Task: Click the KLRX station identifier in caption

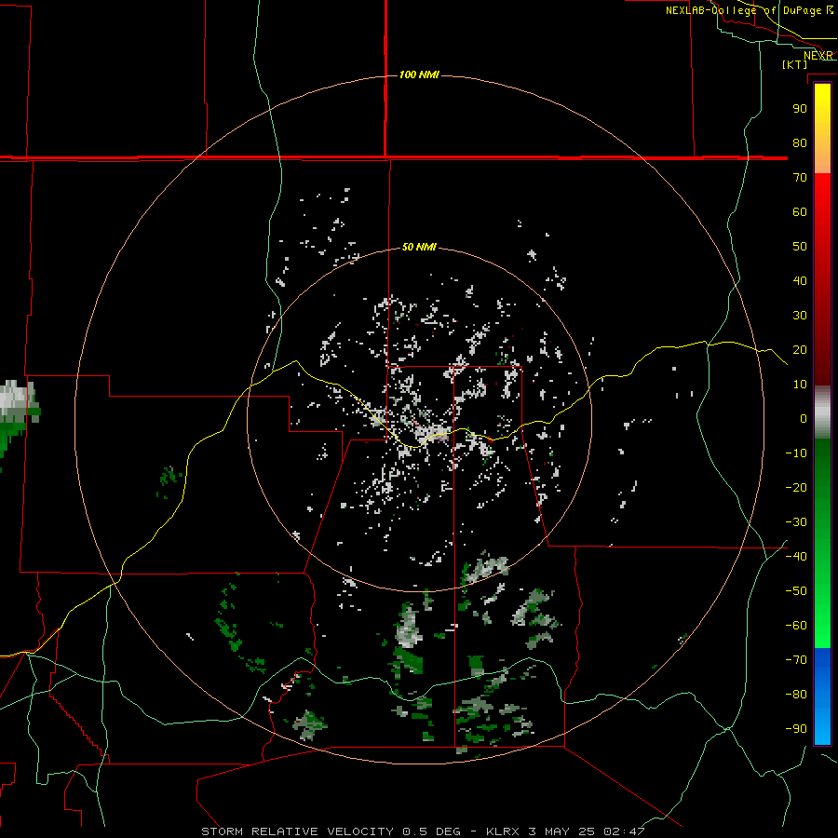Action: tap(503, 831)
